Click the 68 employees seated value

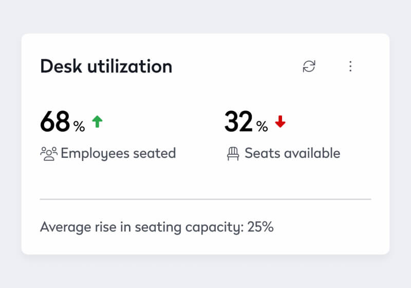click(54, 122)
